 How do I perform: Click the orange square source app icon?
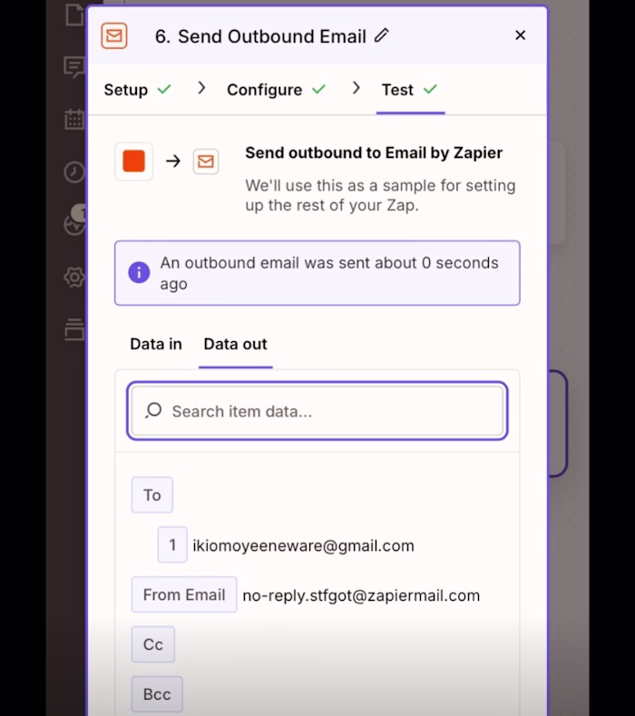click(133, 162)
